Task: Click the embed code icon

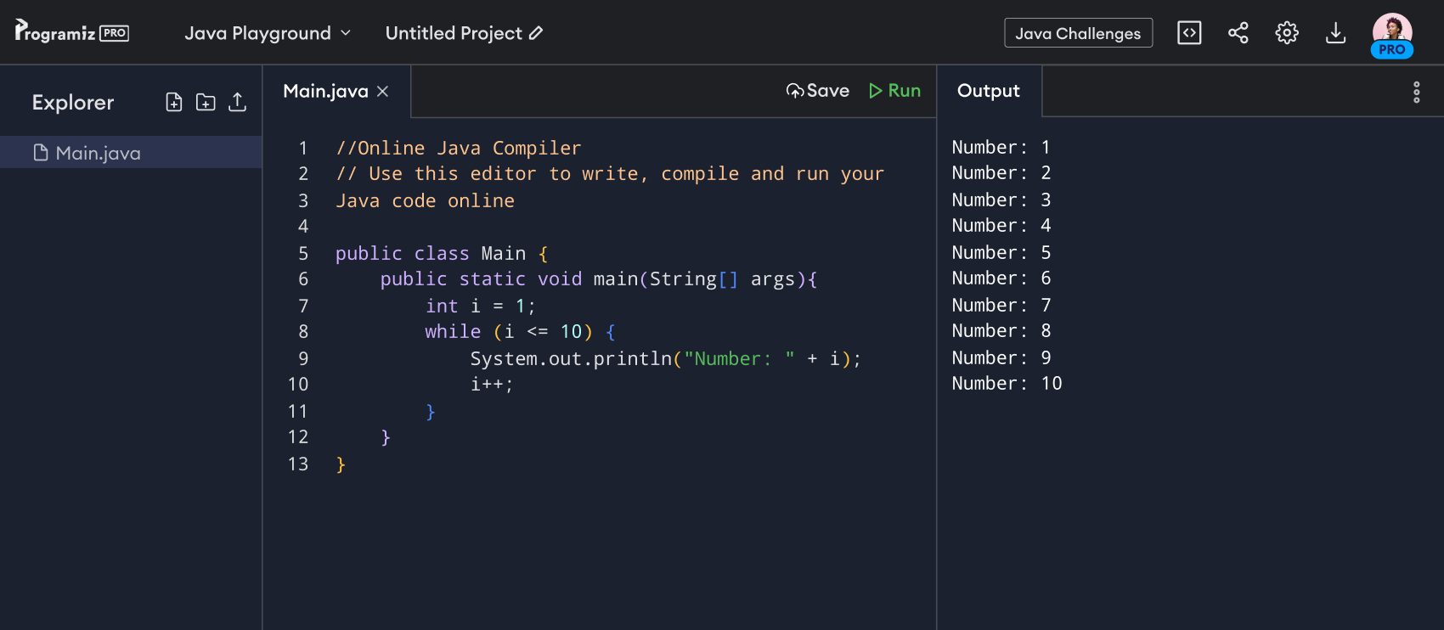Action: tap(1189, 33)
